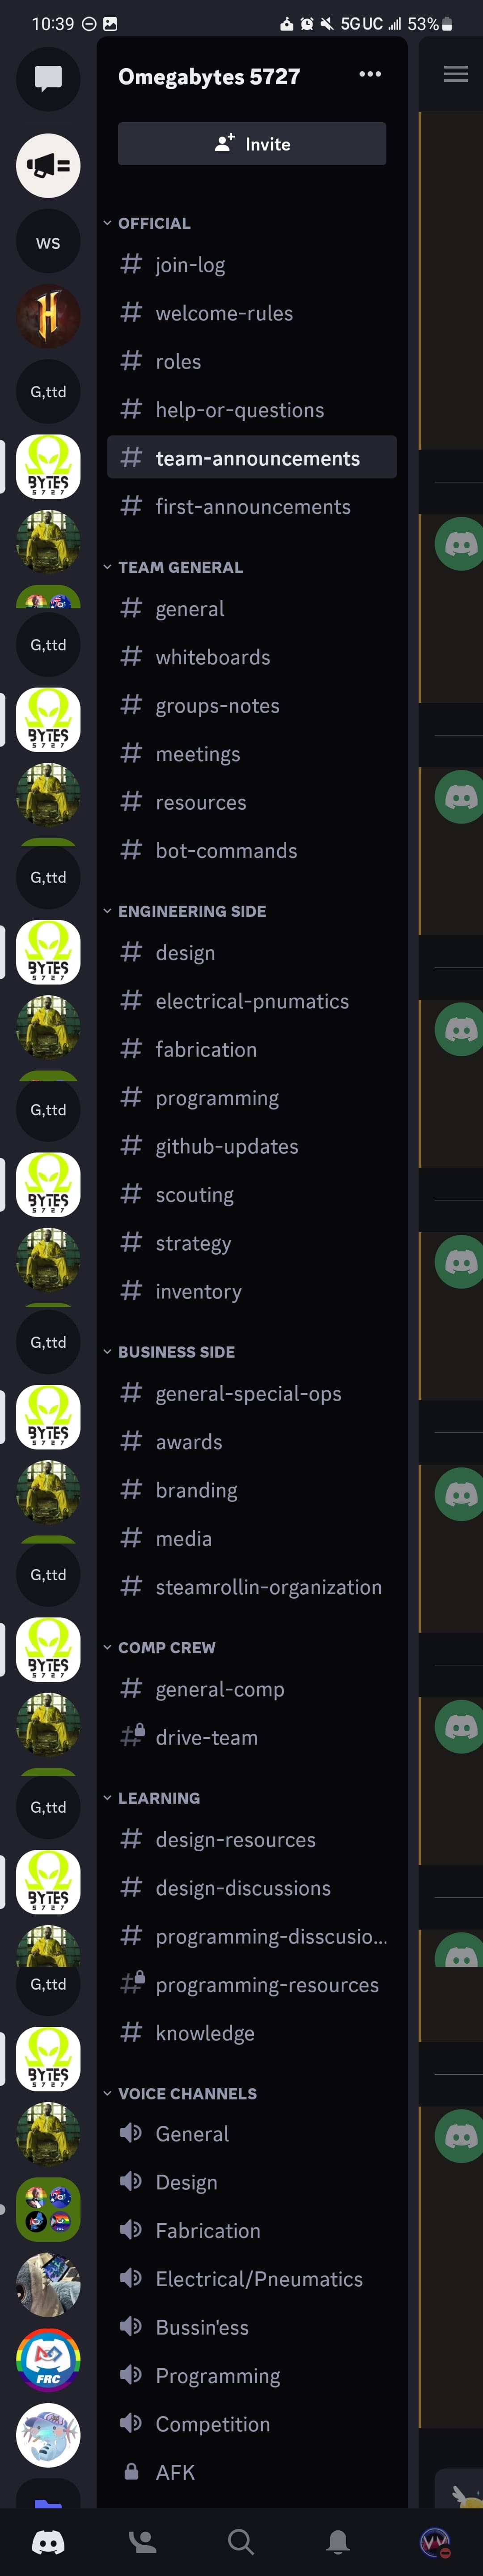Open Discord home tab icon
Image resolution: width=483 pixels, height=2576 pixels.
(x=48, y=2541)
